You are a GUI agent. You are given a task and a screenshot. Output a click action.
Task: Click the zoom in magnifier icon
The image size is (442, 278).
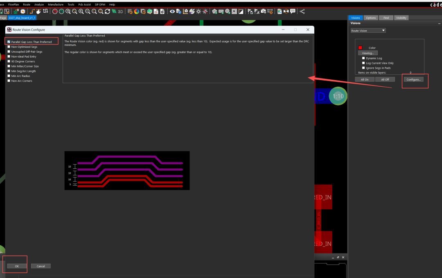81,11
